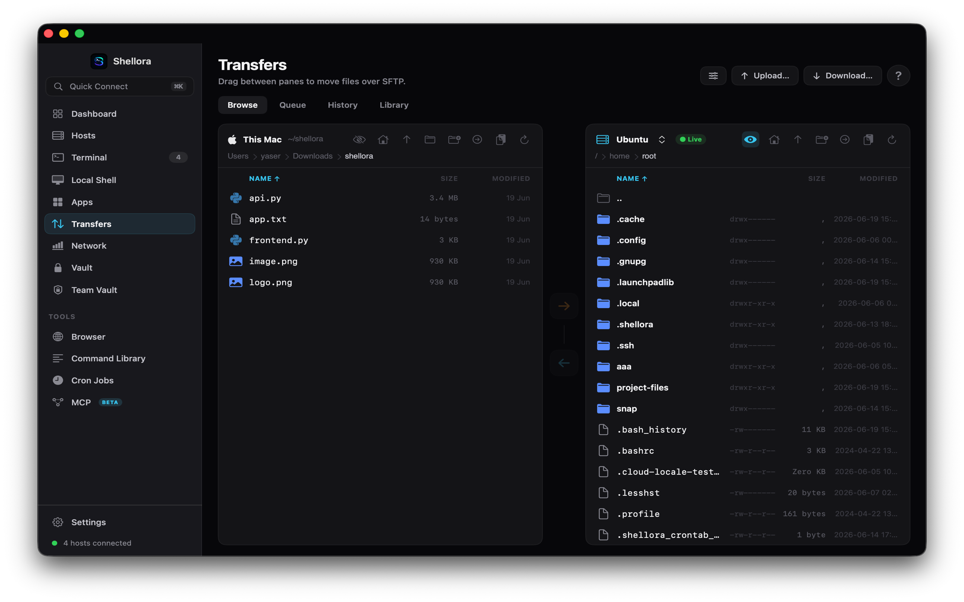This screenshot has width=964, height=602.
Task: Create new folder in Ubuntu pane
Action: tap(821, 139)
